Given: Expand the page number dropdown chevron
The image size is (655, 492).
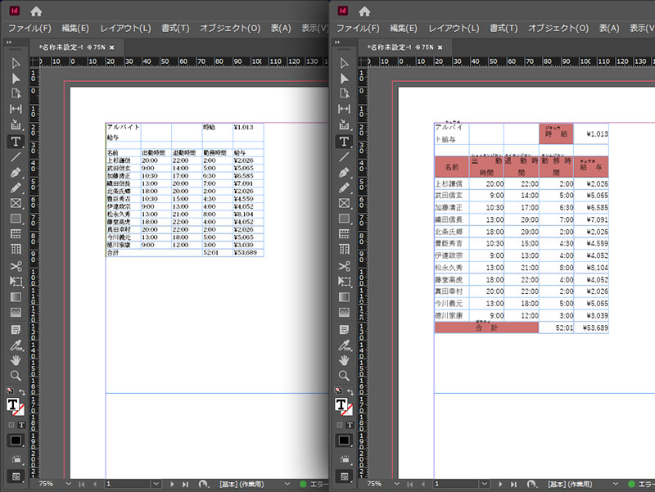Looking at the screenshot, I should pos(156,483).
